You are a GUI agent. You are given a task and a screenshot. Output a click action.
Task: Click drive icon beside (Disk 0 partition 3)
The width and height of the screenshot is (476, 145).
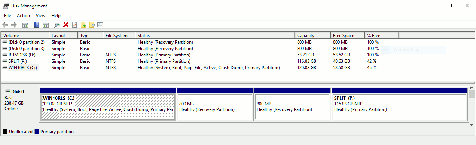(5, 49)
